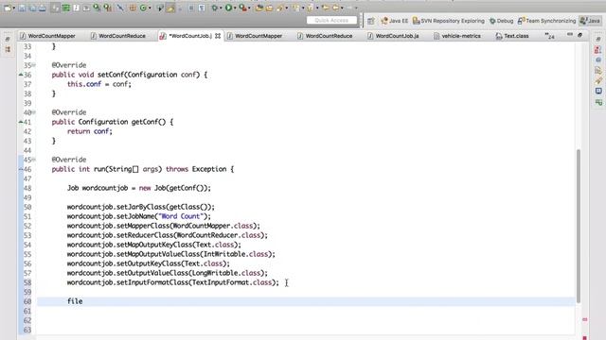The image size is (606, 340).
Task: Open the first WordCountMapper editor tab
Action: [x=47, y=36]
